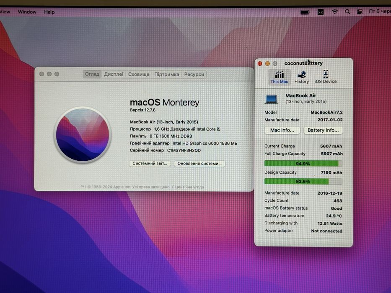The image size is (391, 293).
Task: Switch to the Ресурси tab
Action: coord(194,74)
